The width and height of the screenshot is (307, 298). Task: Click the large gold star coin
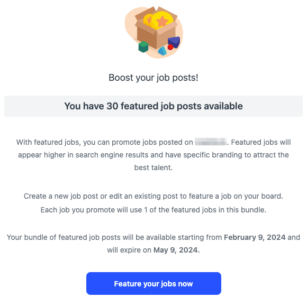point(162,21)
